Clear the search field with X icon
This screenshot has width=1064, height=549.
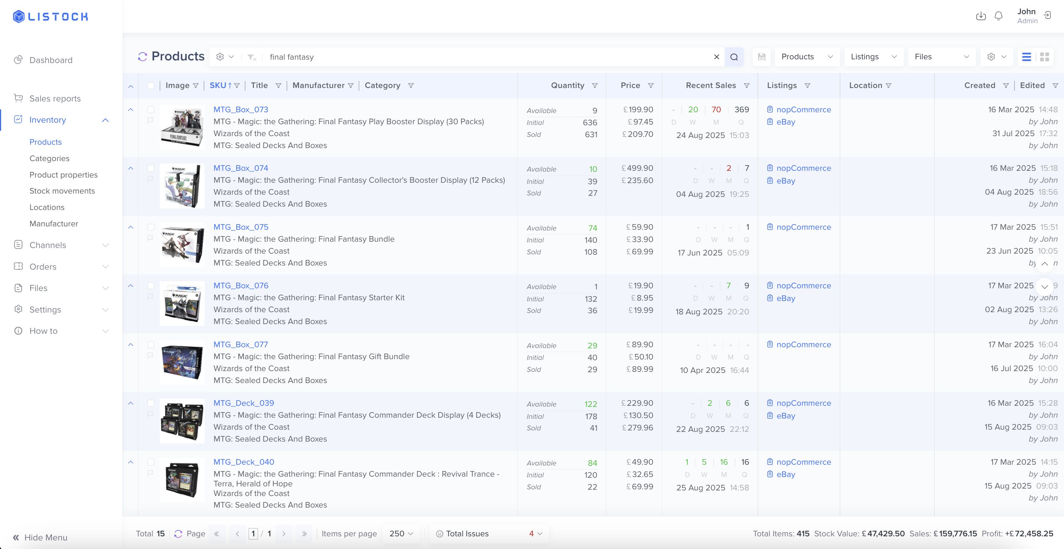click(717, 57)
